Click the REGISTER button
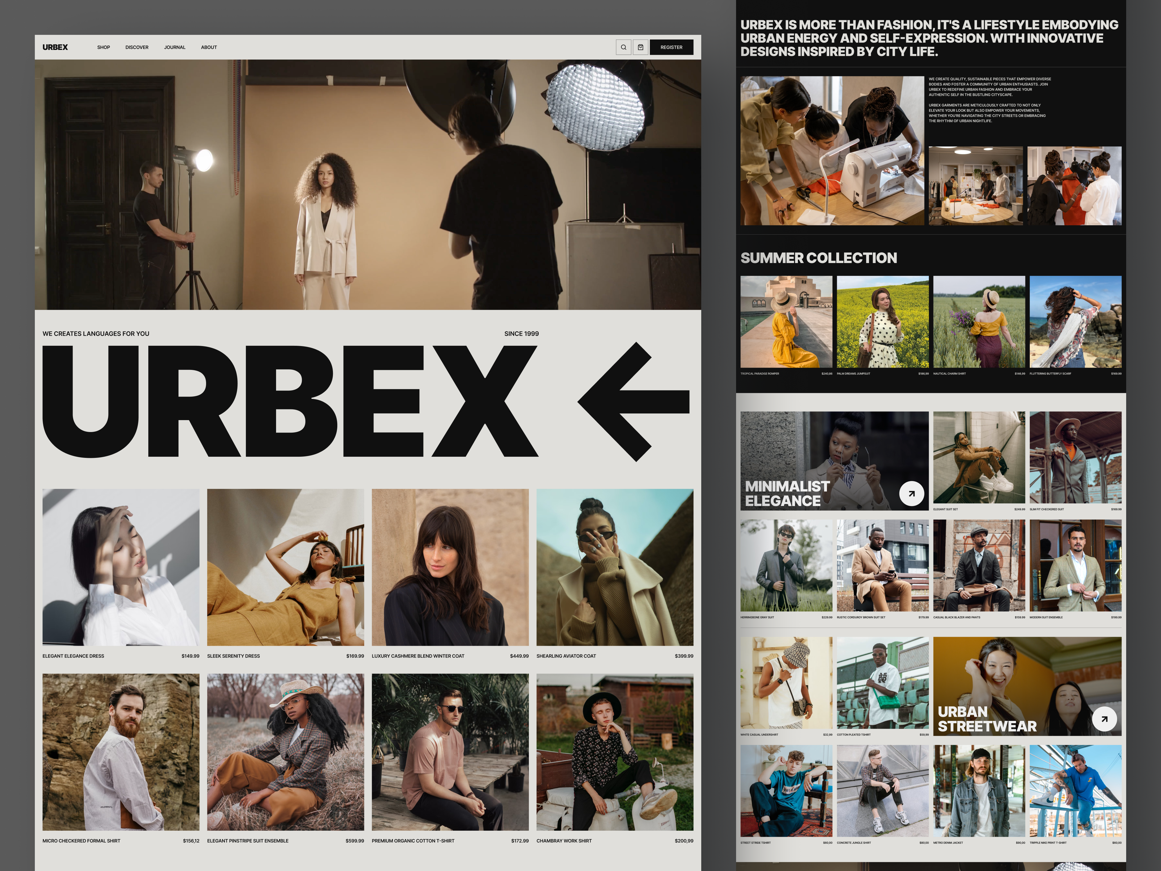The height and width of the screenshot is (871, 1161). 672,47
